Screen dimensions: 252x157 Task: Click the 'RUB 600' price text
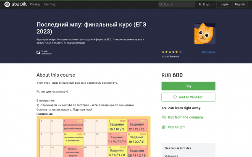(172, 75)
